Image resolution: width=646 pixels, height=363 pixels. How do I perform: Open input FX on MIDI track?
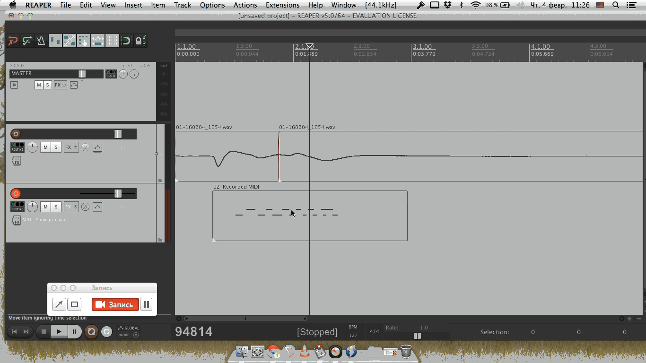click(17, 221)
